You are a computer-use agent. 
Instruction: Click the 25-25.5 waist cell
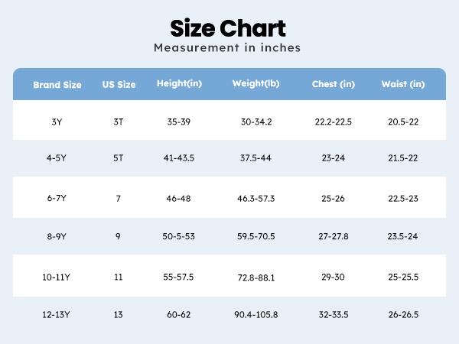403,276
